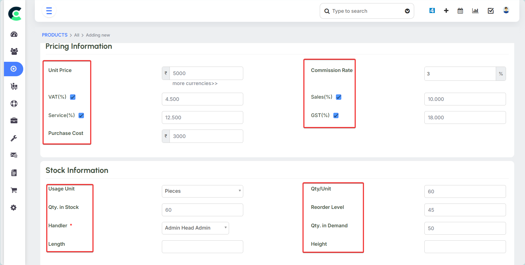Expand the search box dropdown arrow

point(407,11)
